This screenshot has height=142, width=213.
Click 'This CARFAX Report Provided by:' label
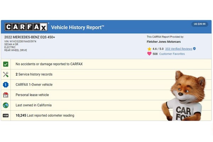click(165, 37)
